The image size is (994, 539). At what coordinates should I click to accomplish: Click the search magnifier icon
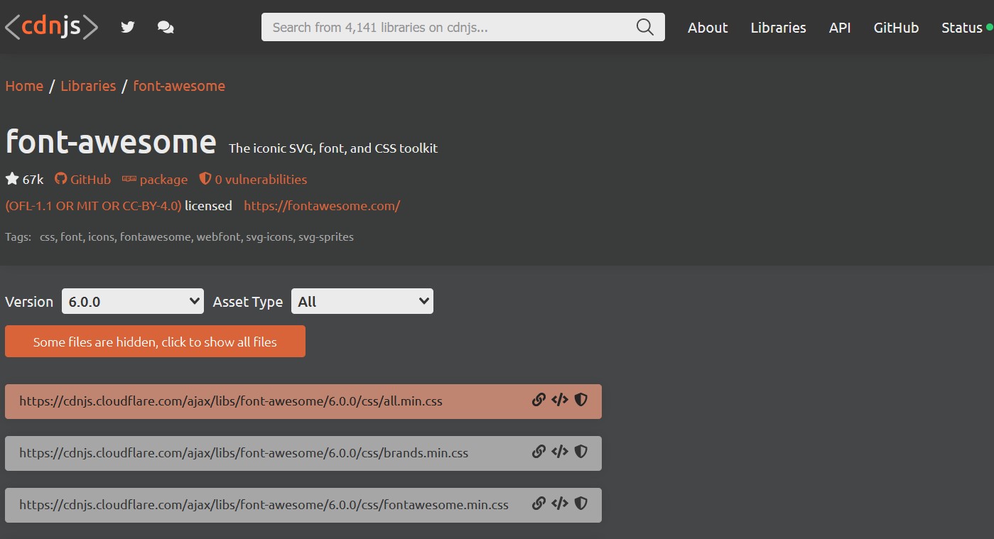pos(644,27)
